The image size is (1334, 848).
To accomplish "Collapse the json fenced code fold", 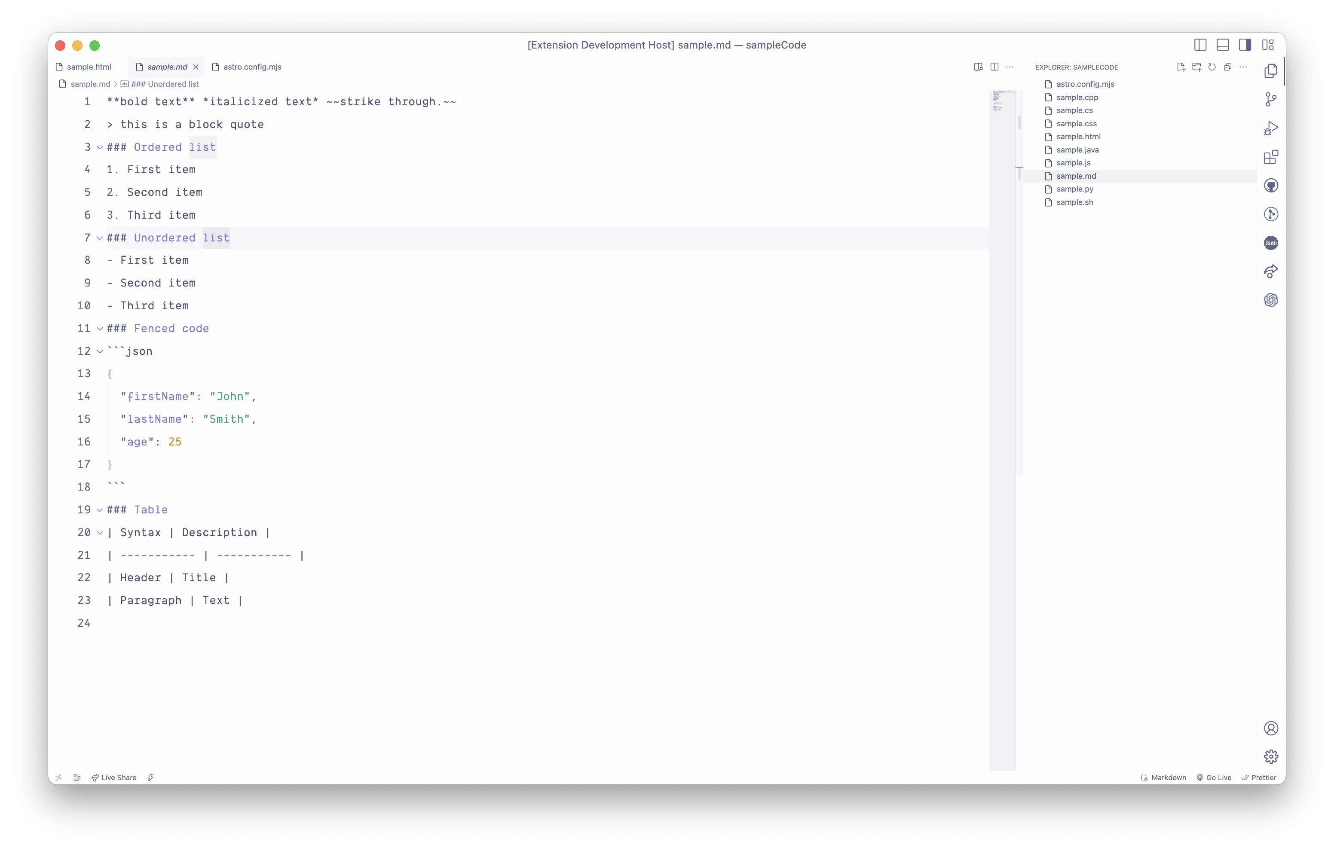I will pos(100,351).
